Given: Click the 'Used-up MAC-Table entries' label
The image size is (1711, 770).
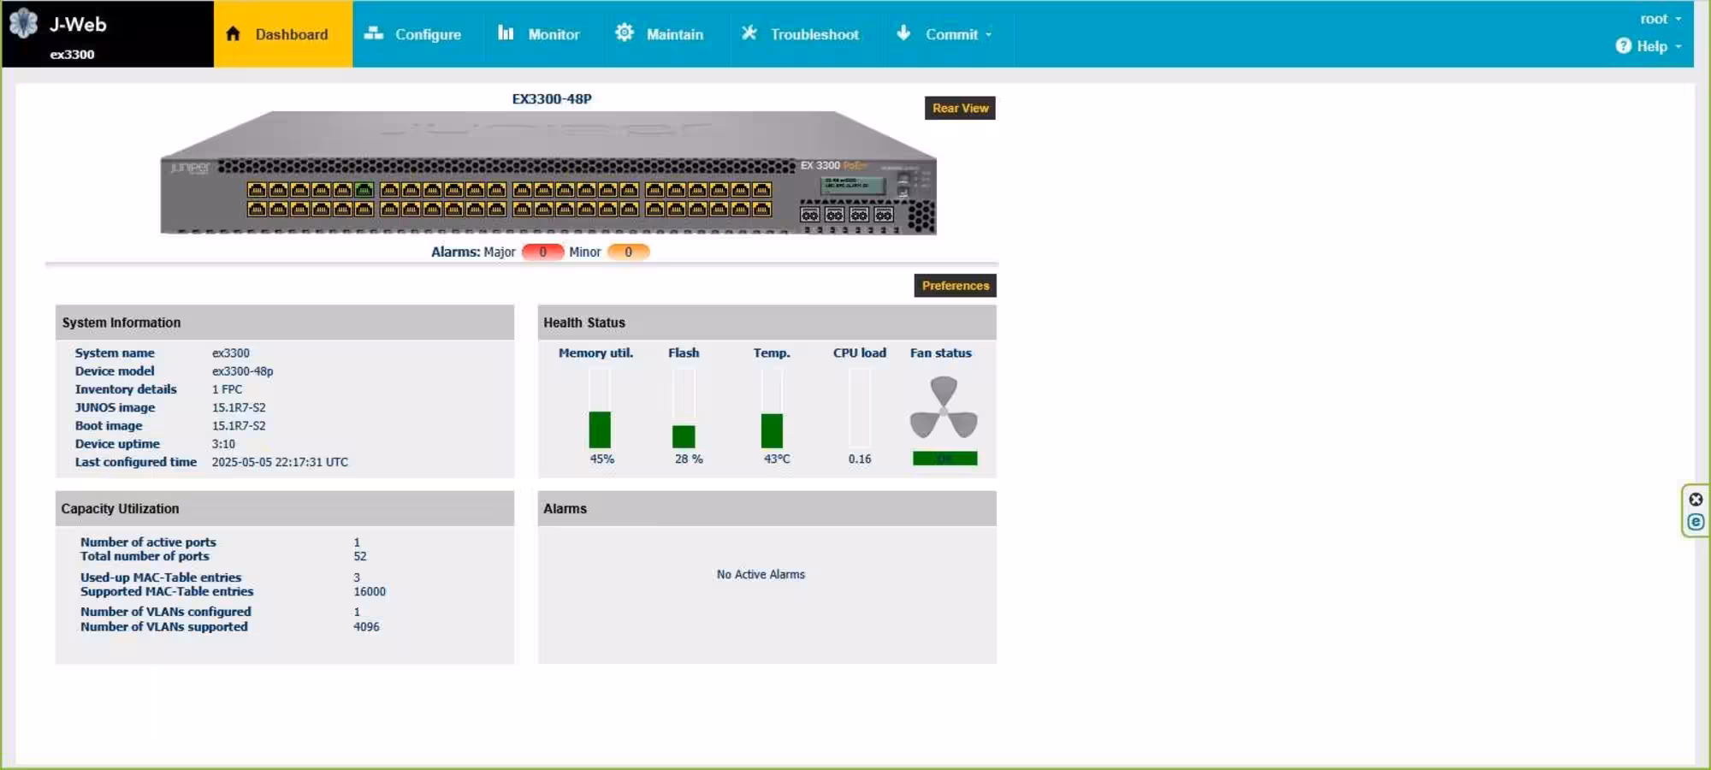Looking at the screenshot, I should (161, 577).
